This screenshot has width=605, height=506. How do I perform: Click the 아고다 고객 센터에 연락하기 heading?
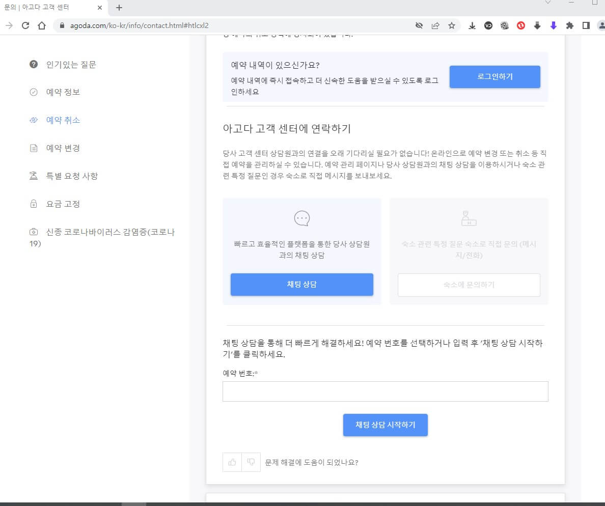287,128
